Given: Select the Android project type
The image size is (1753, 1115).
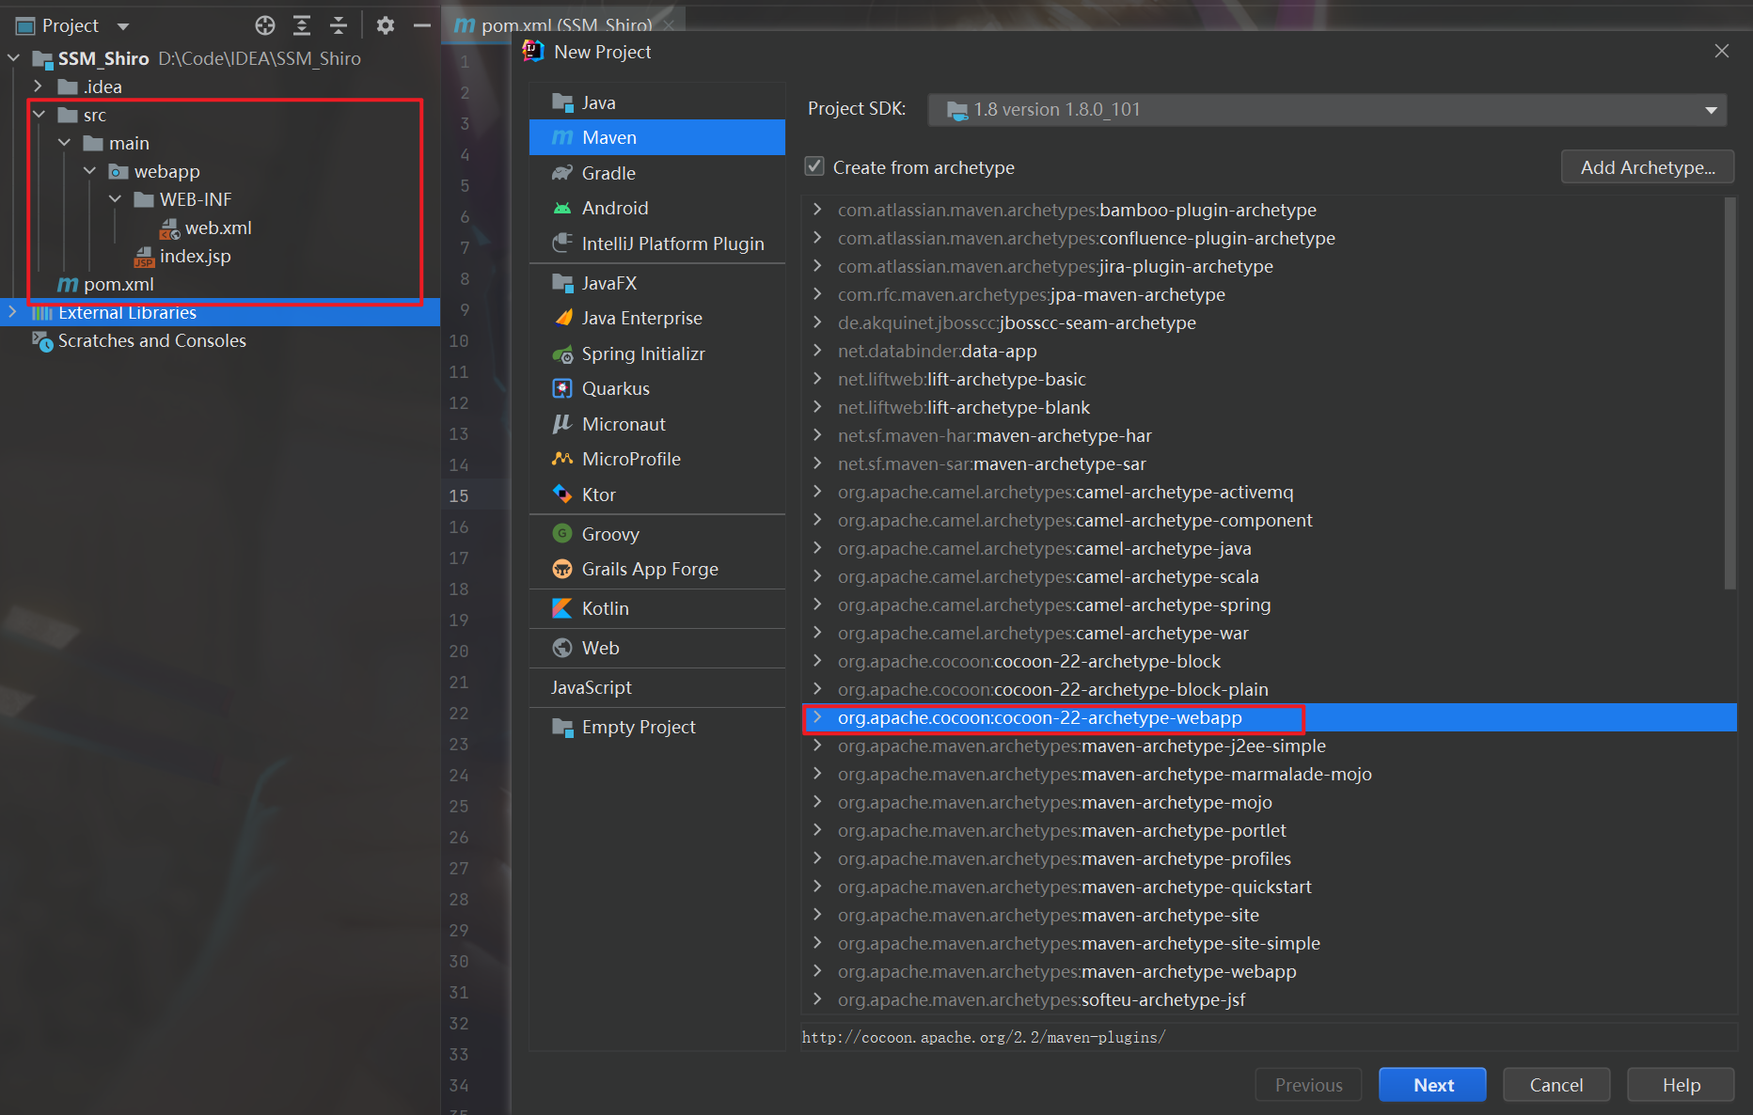Looking at the screenshot, I should tap(657, 208).
